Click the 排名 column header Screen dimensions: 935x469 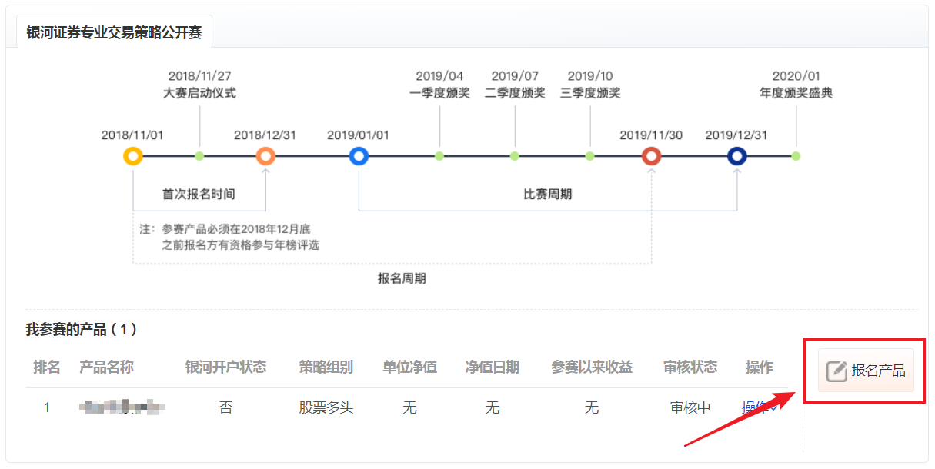(x=47, y=368)
